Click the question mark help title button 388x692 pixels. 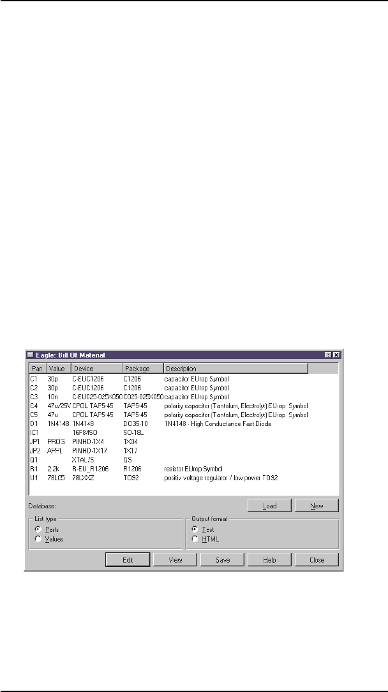pyautogui.click(x=329, y=355)
